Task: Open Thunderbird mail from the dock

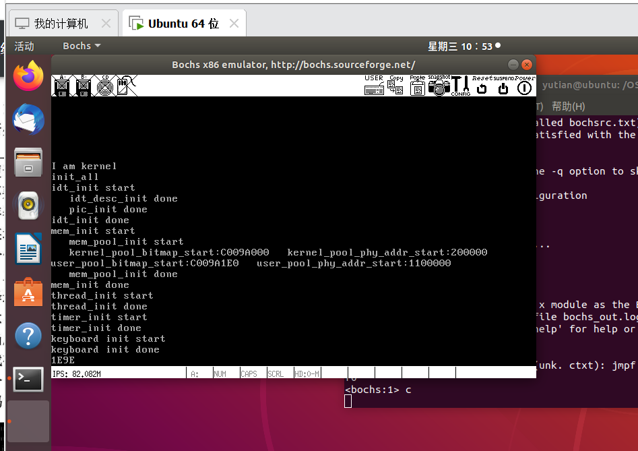Action: [28, 119]
